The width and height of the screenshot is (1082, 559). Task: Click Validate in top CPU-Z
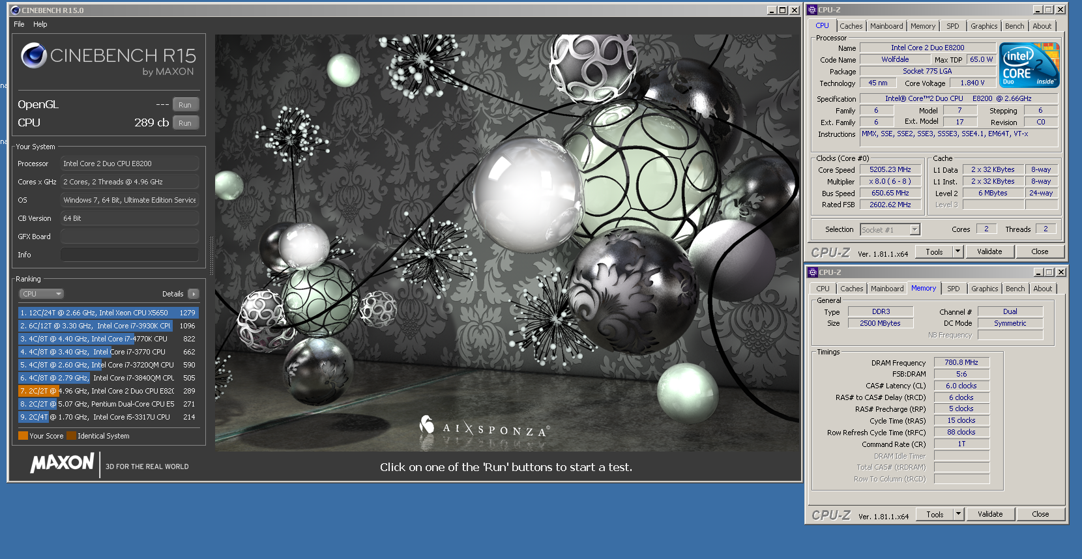pos(989,251)
